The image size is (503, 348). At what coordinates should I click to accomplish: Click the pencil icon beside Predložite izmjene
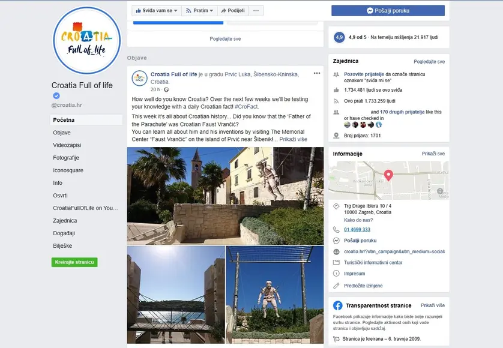click(336, 286)
